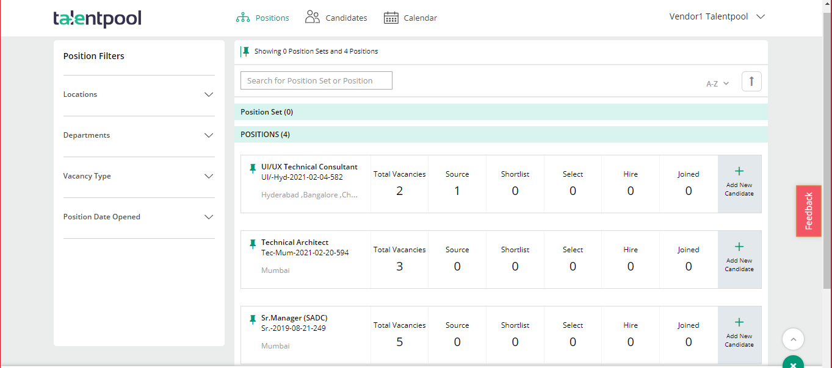Open the A-Z sort dropdown
This screenshot has width=832, height=368.
(717, 83)
